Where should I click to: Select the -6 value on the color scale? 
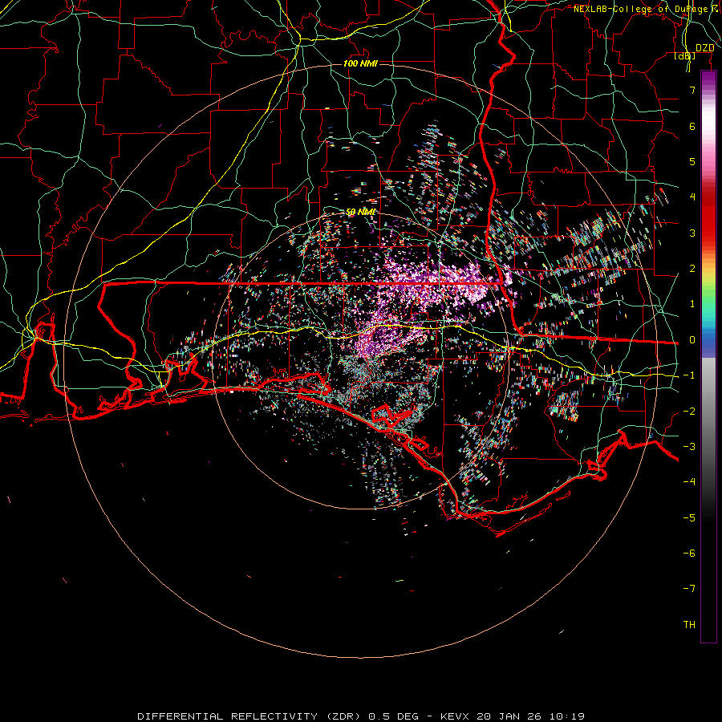click(x=689, y=554)
